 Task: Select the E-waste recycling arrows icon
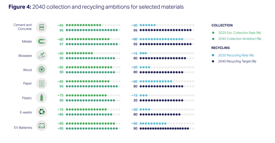pos(42,112)
